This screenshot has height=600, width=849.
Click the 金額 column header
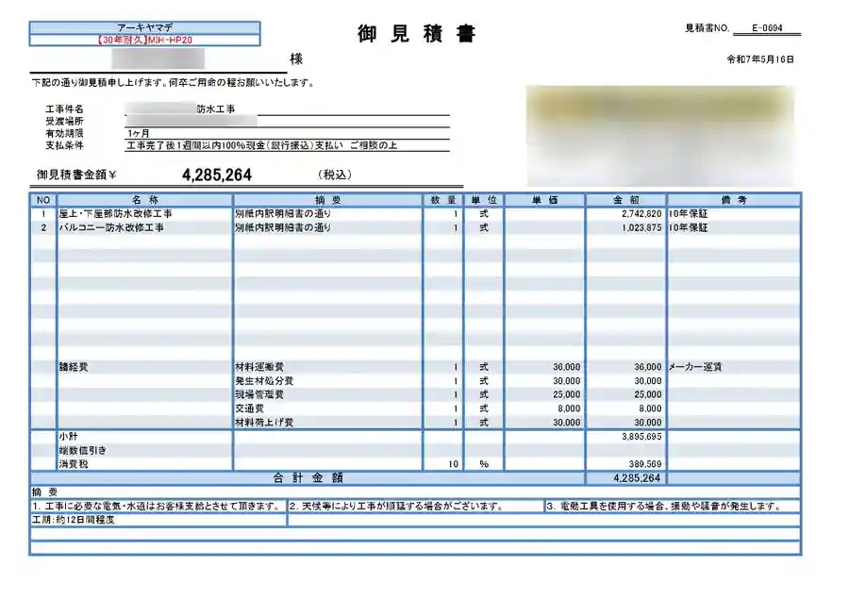626,200
